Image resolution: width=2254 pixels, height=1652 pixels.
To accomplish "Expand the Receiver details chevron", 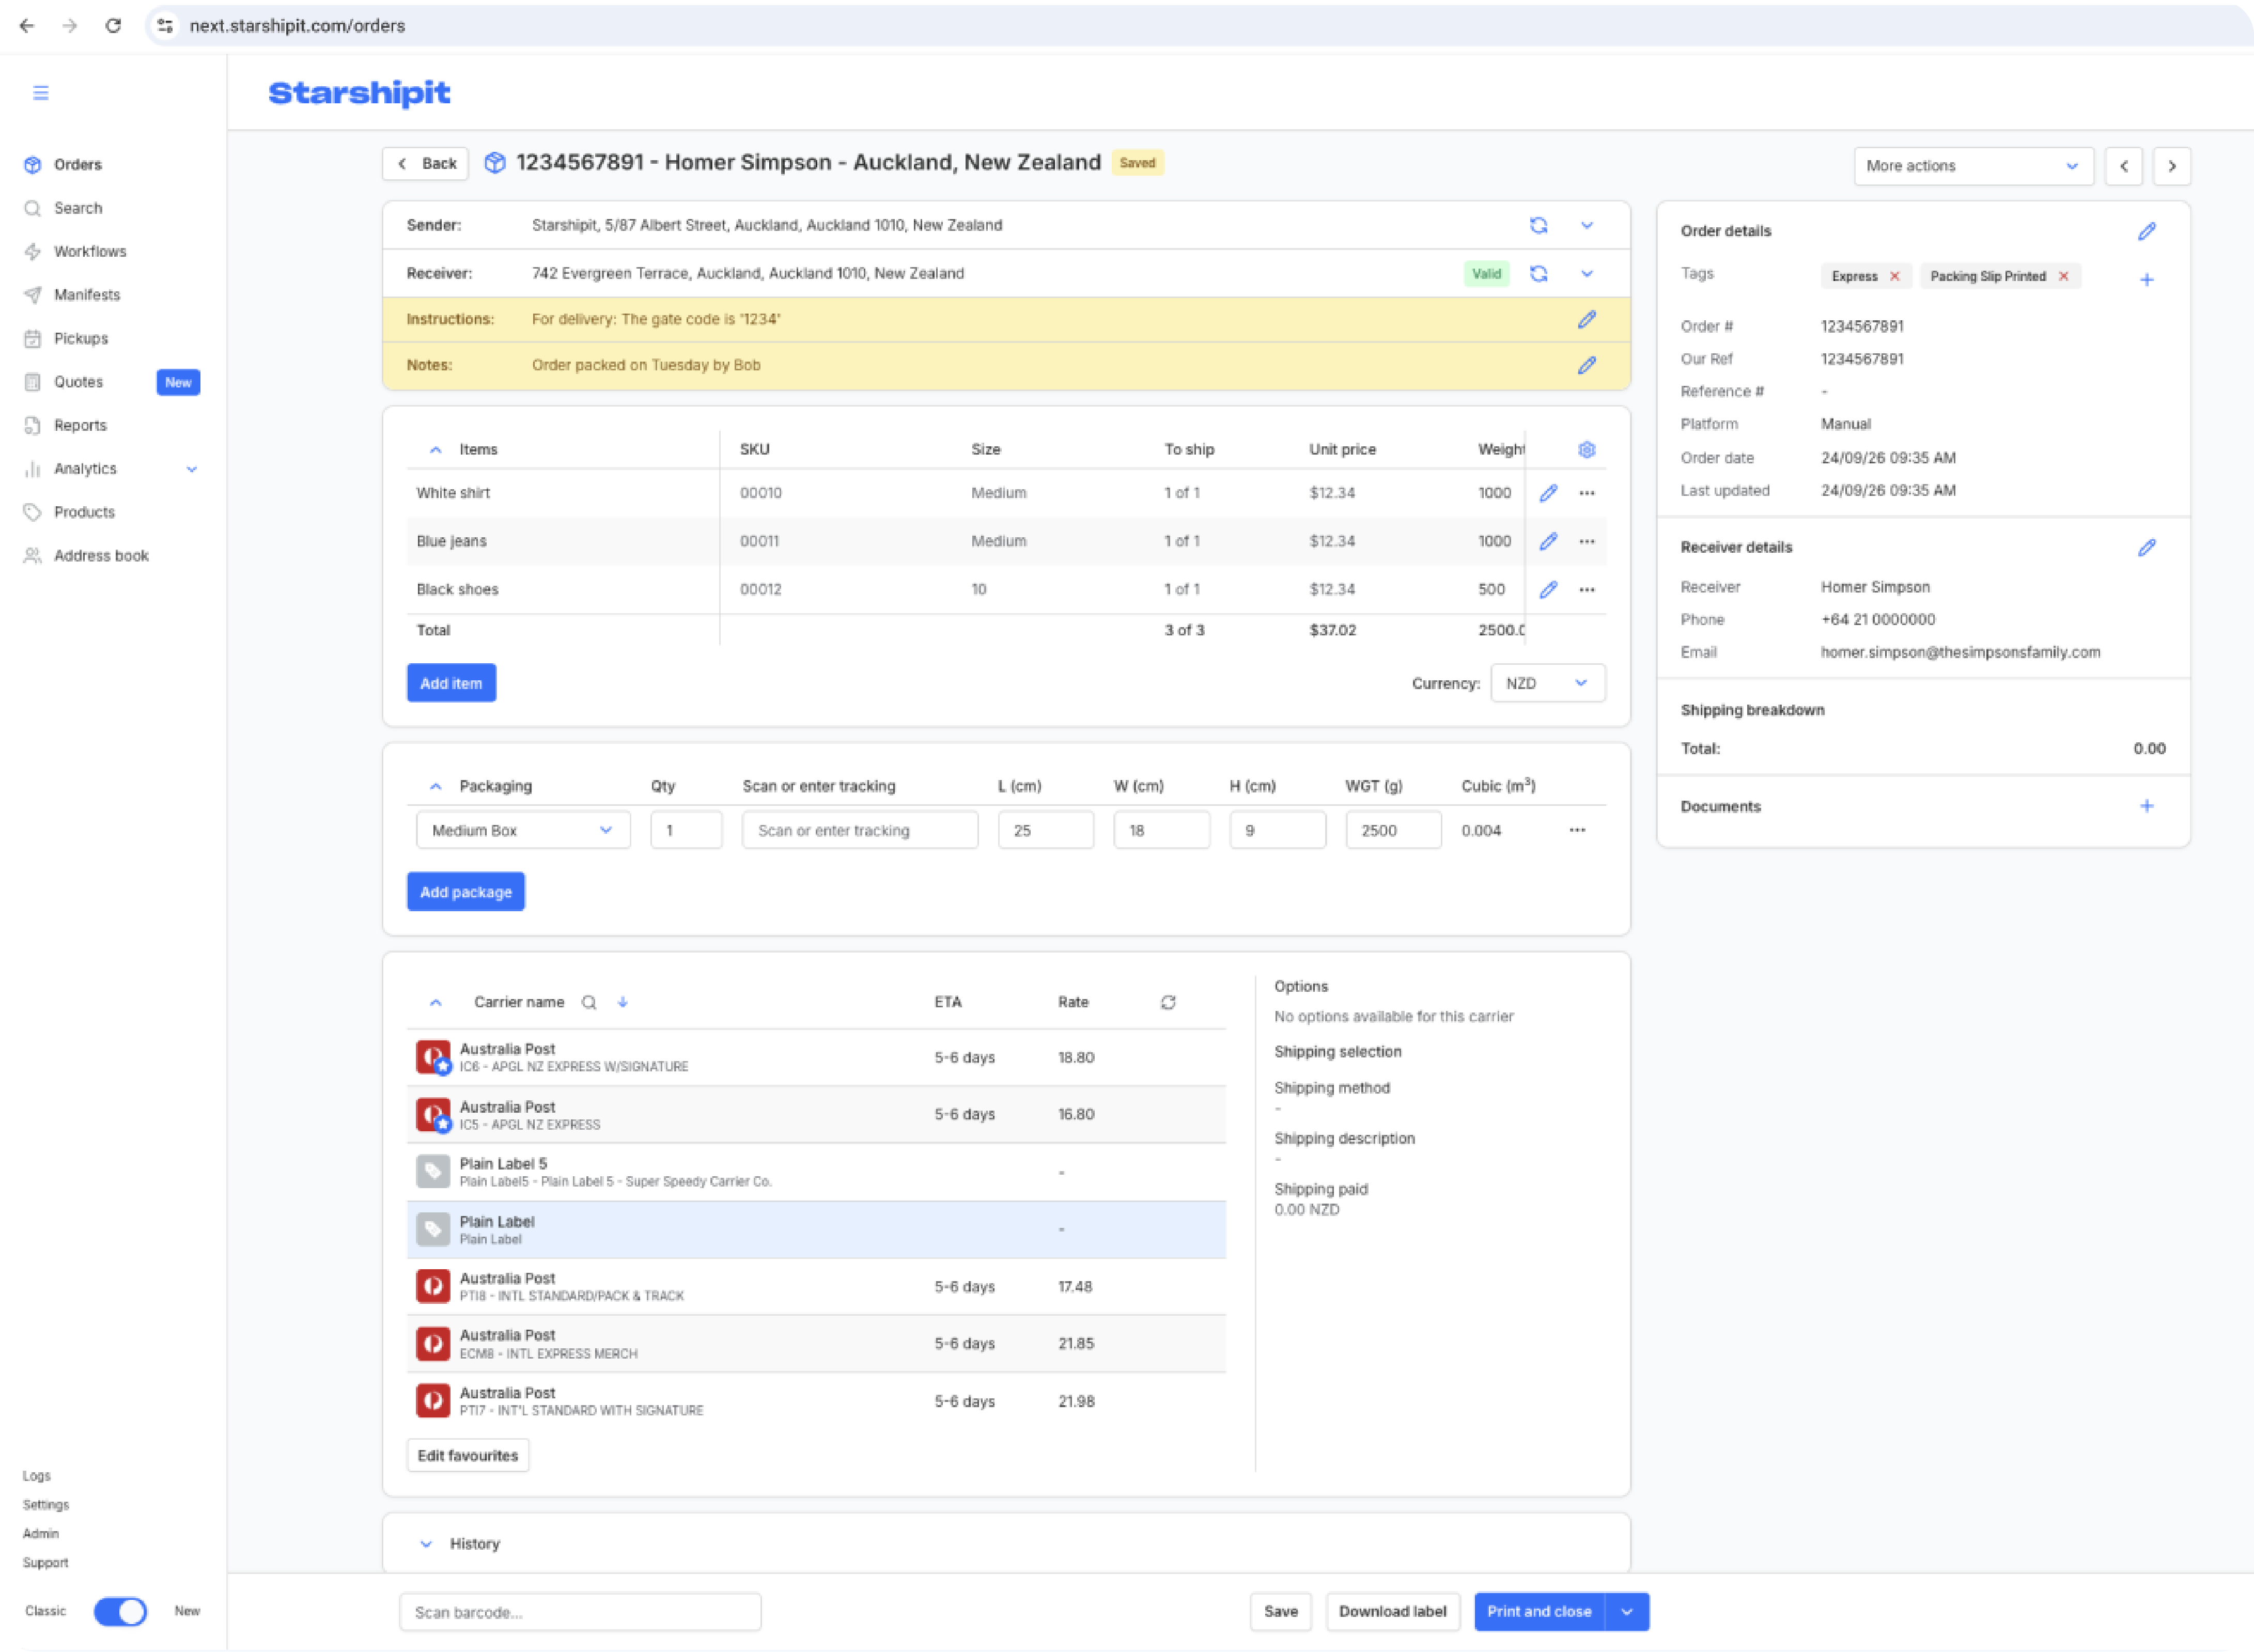I will [x=1586, y=273].
